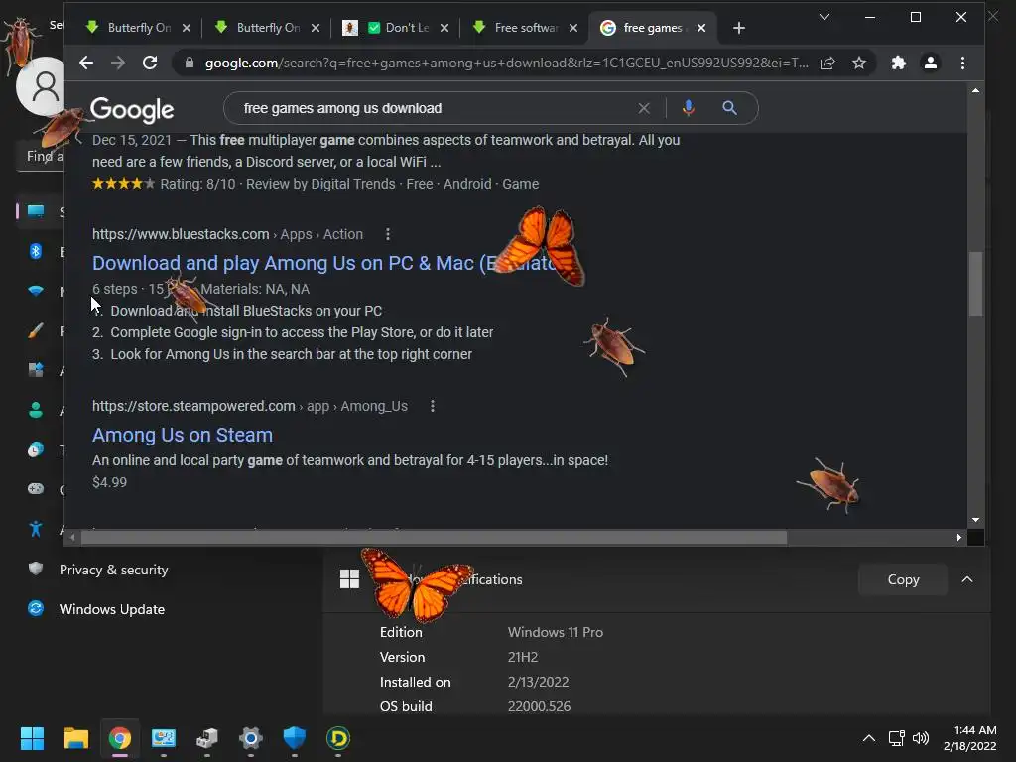Viewport: 1016px width, 762px height.
Task: Open the Chrome extensions puzzle icon
Action: (x=899, y=63)
